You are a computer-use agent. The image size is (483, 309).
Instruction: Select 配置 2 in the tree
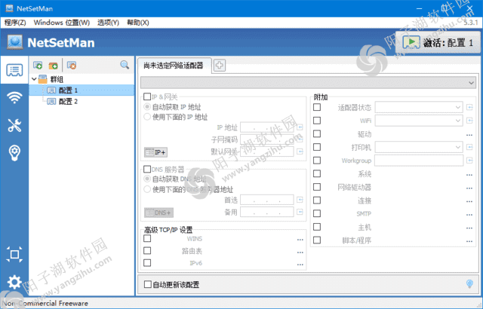(68, 102)
